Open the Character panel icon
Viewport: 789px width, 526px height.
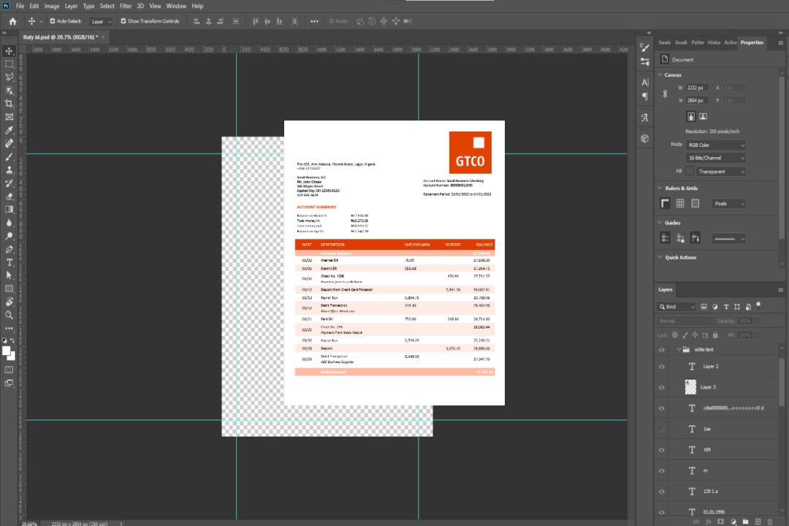pyautogui.click(x=644, y=82)
